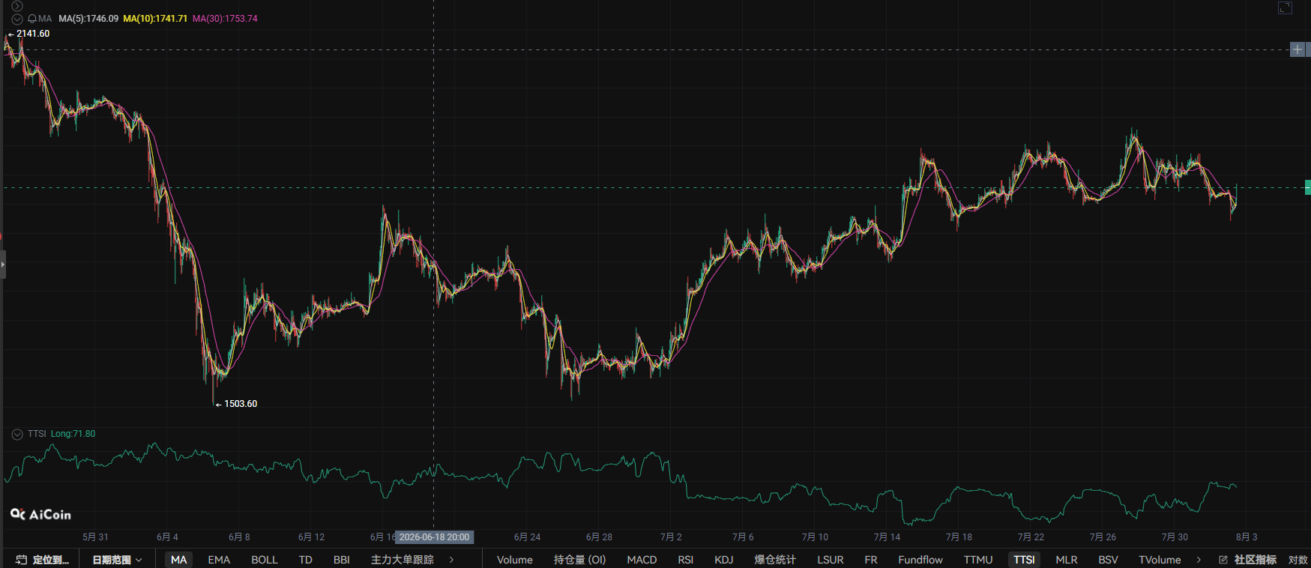Enable the FR sub-indicator
Screen dimensions: 1311x568
coord(871,560)
